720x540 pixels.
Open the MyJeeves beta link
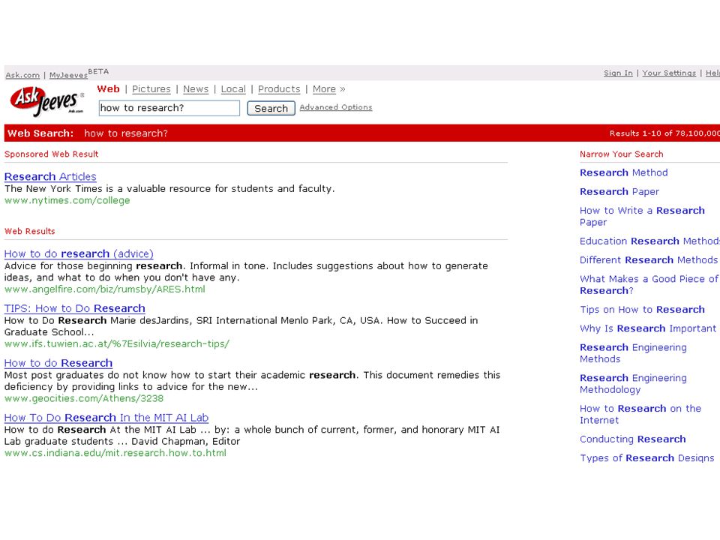click(x=68, y=75)
